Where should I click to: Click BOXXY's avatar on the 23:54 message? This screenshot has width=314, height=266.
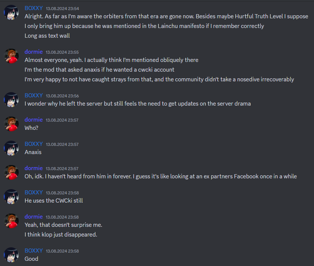(x=11, y=12)
